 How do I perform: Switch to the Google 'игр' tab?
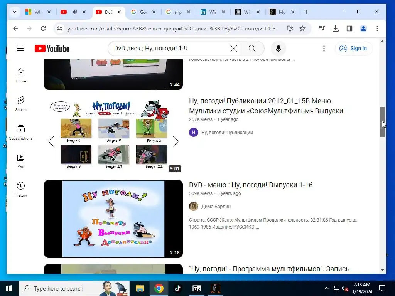pos(174,12)
